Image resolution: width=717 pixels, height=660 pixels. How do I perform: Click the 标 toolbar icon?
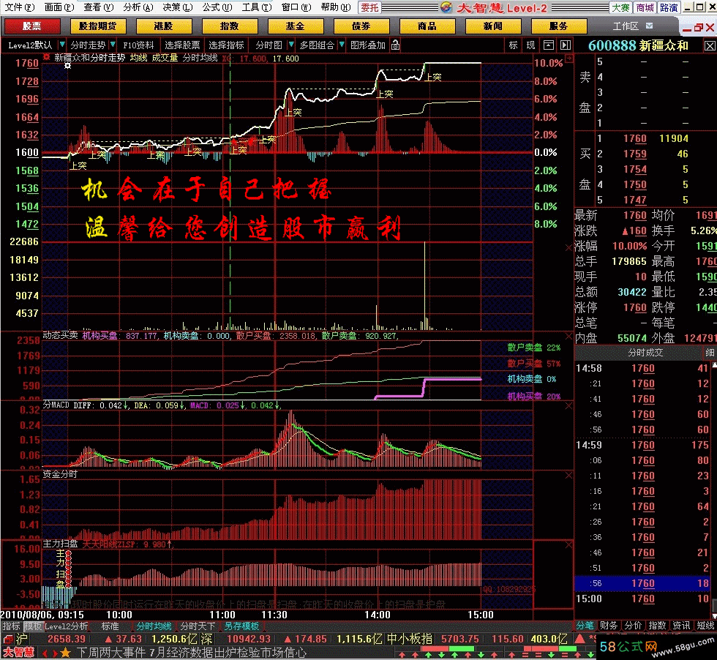pyautogui.click(x=513, y=45)
